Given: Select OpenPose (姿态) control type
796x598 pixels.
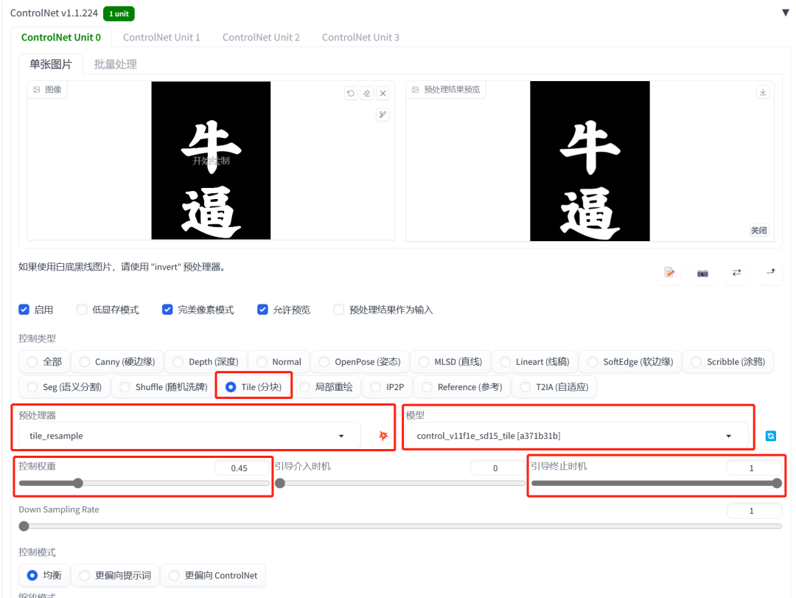Looking at the screenshot, I should (x=360, y=362).
